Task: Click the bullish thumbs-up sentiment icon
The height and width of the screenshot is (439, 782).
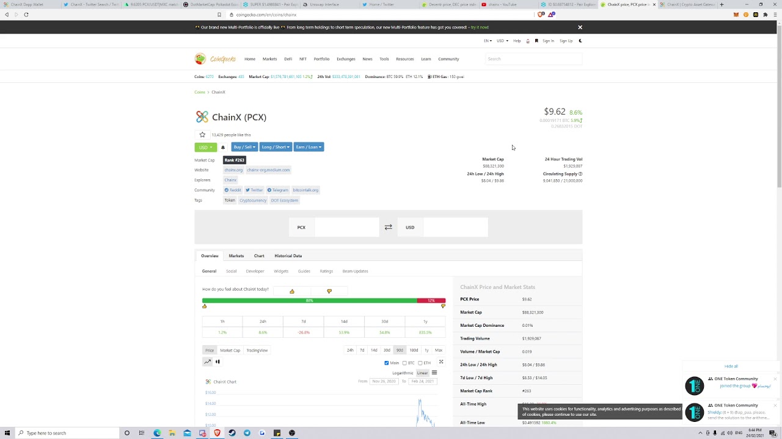Action: tap(292, 291)
